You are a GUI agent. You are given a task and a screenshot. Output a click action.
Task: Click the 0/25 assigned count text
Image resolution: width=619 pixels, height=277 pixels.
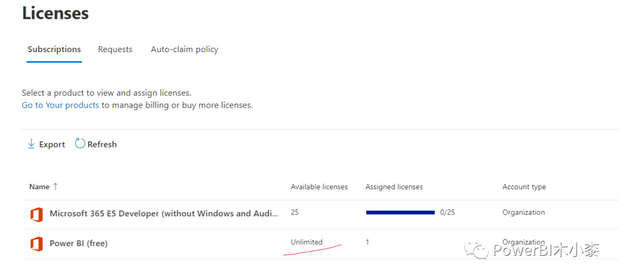[x=448, y=212]
